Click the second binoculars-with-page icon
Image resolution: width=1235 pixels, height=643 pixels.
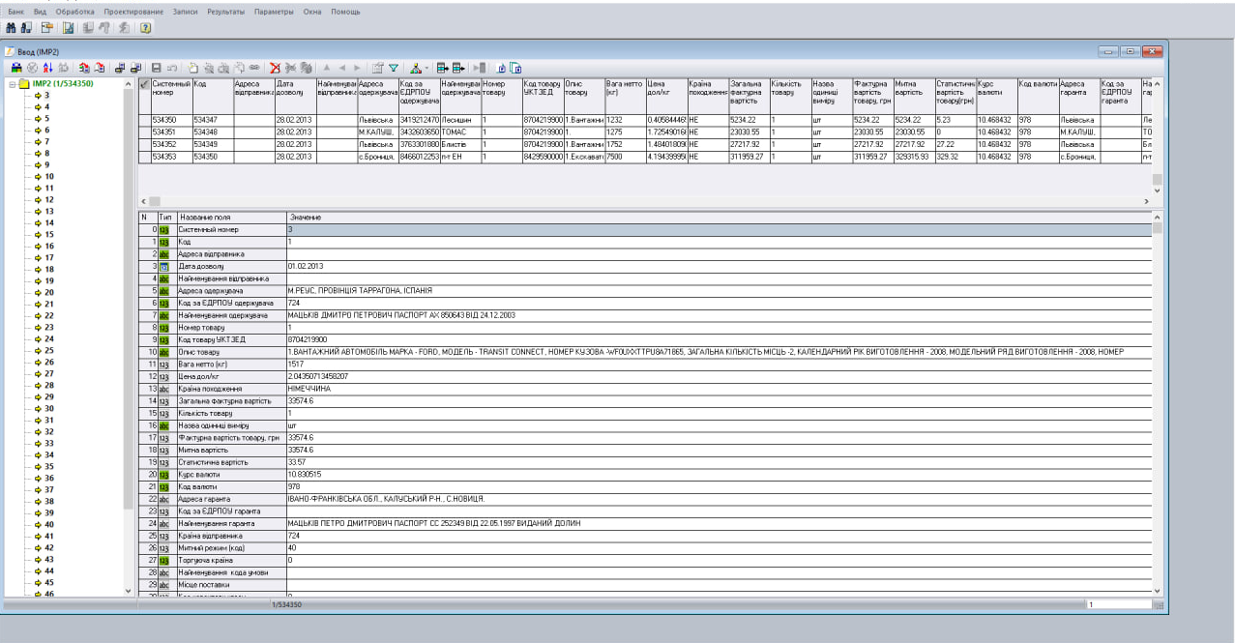click(26, 27)
